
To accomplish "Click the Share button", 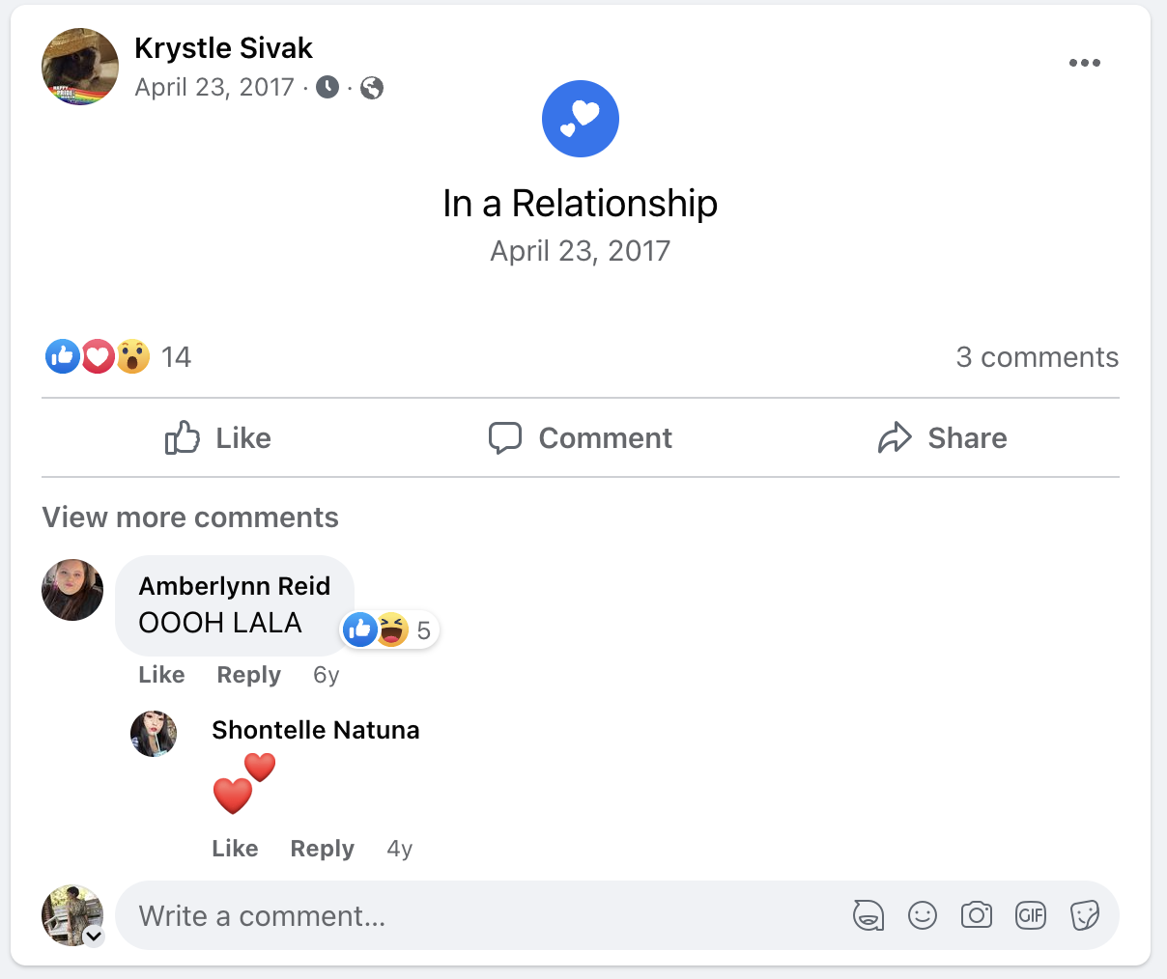I will point(942,438).
